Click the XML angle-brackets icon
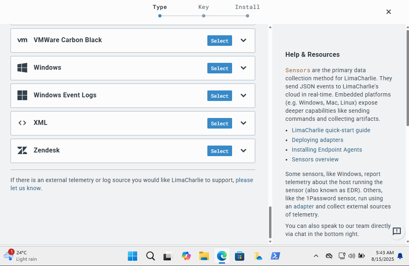 point(22,123)
